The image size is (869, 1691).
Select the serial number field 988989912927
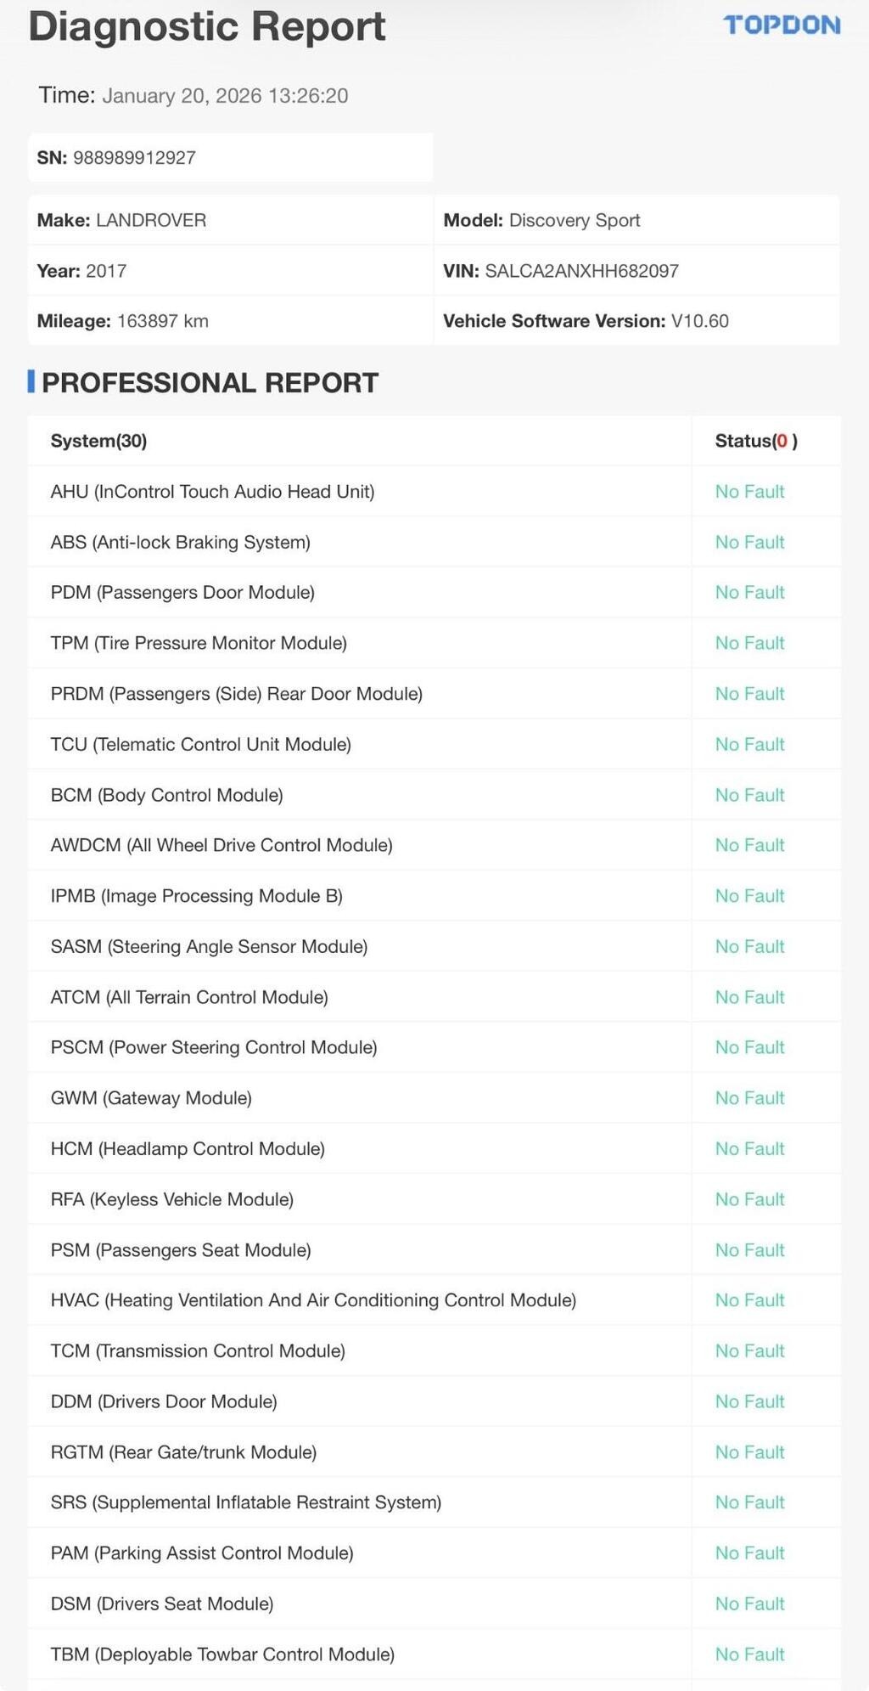coord(230,158)
